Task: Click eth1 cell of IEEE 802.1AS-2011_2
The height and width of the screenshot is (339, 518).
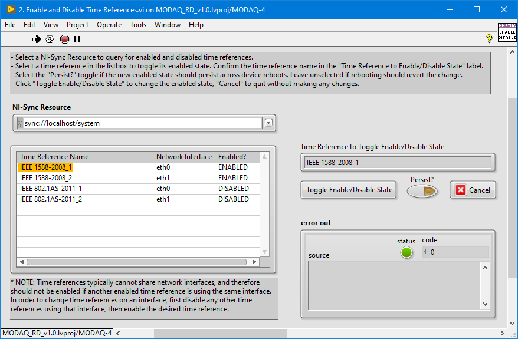Action: (x=184, y=199)
